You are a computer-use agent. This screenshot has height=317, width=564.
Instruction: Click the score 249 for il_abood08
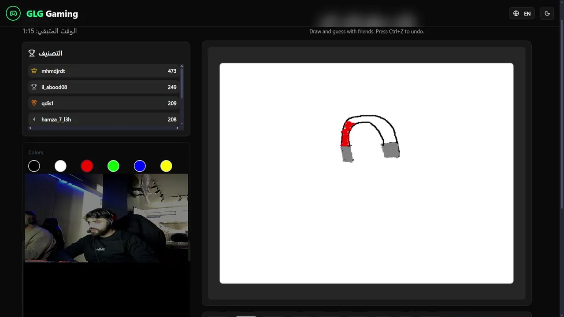pyautogui.click(x=172, y=87)
